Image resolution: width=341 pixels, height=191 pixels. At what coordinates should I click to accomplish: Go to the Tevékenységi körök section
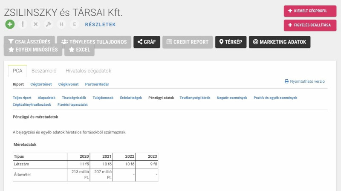click(195, 98)
